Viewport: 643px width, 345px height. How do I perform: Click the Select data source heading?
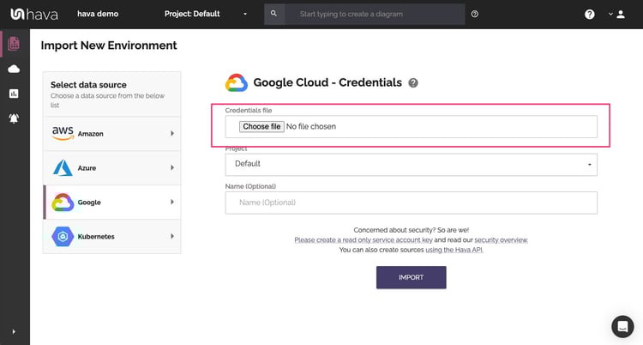point(88,85)
